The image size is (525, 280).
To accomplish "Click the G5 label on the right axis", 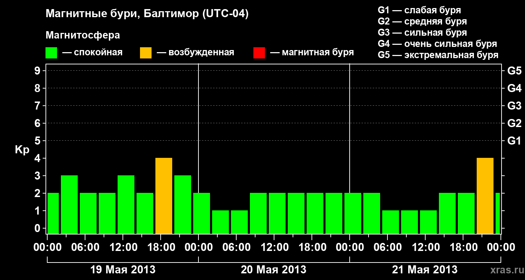I will (514, 71).
